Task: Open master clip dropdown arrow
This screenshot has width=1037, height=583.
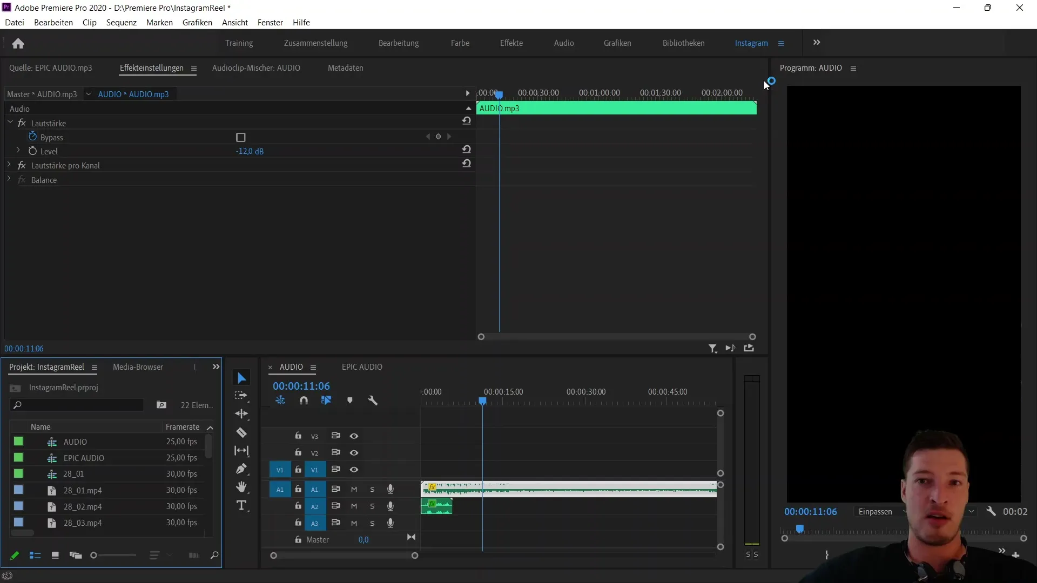Action: [x=89, y=94]
